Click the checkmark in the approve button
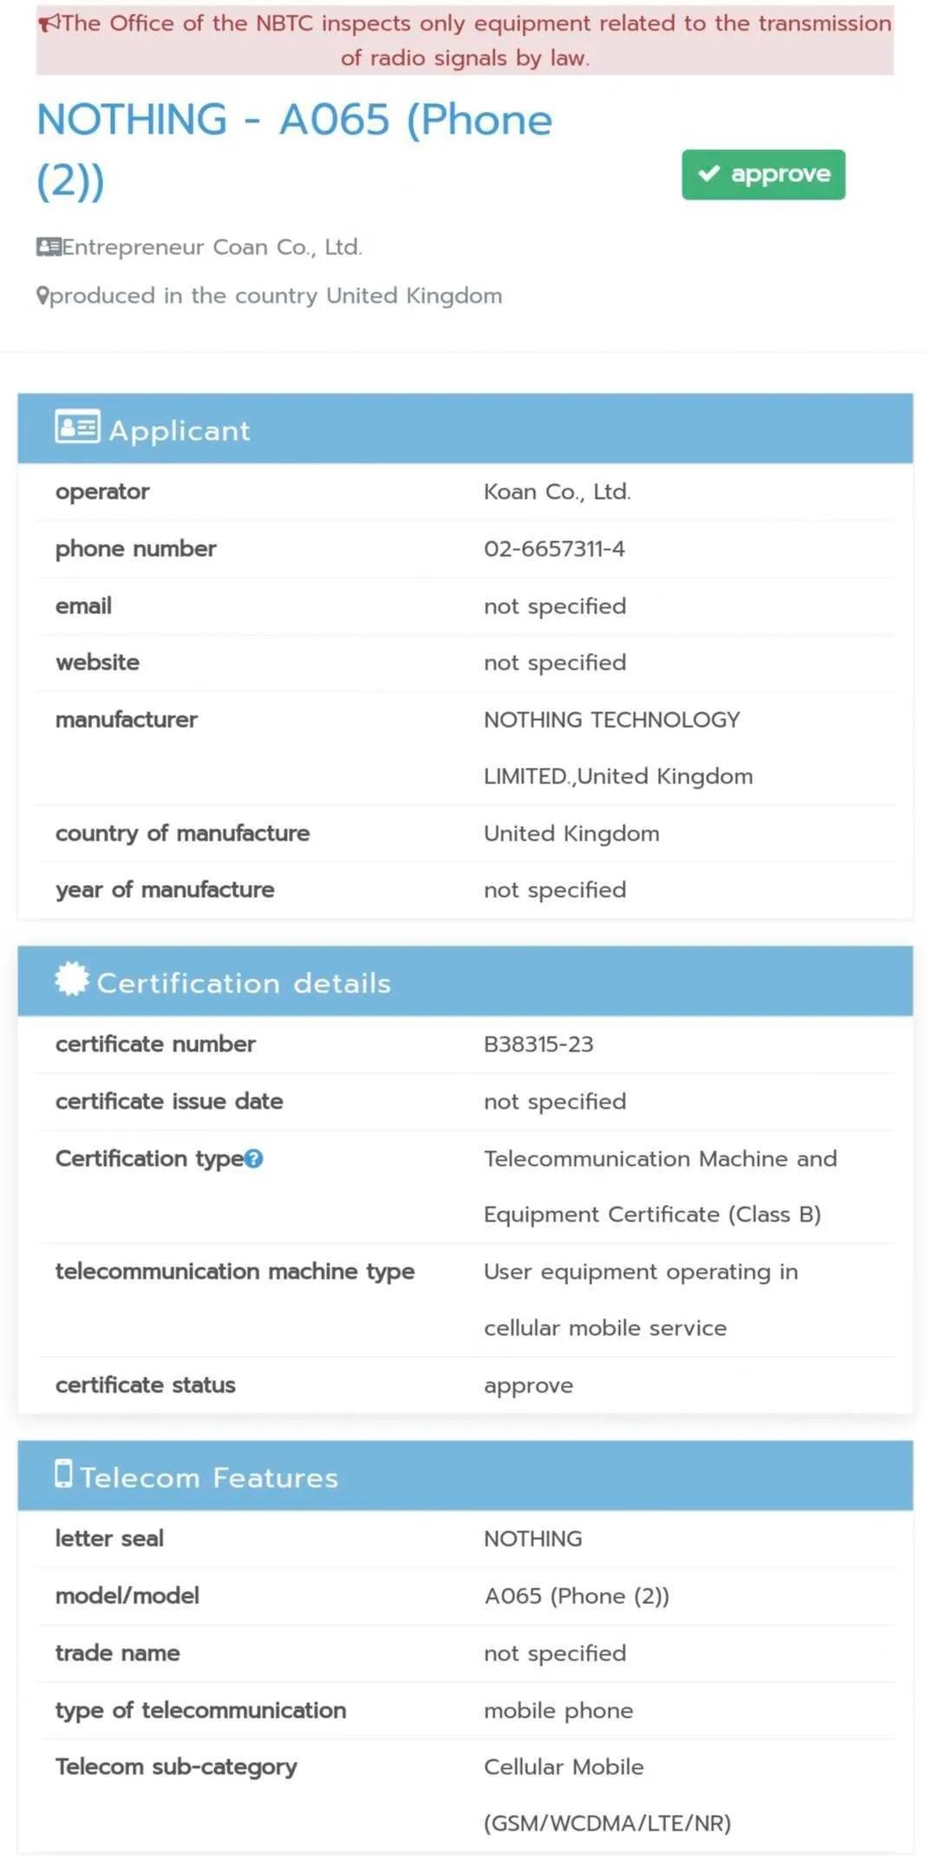 coord(709,174)
